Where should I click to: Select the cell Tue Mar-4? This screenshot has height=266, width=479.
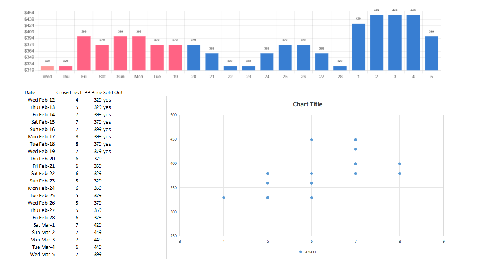(x=43, y=247)
